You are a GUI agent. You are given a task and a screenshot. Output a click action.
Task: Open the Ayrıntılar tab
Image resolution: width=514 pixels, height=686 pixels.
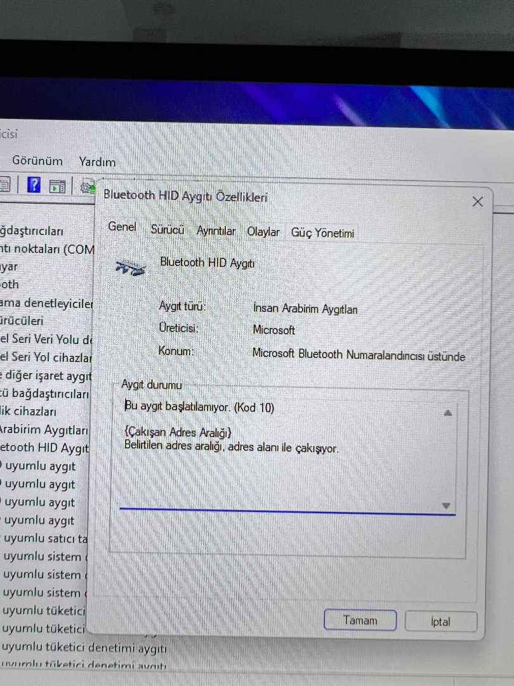pyautogui.click(x=216, y=231)
